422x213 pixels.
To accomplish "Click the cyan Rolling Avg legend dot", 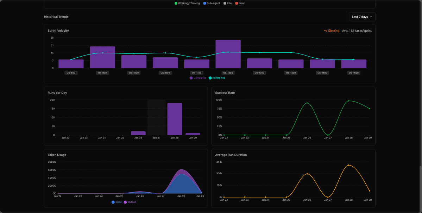I will pos(210,78).
